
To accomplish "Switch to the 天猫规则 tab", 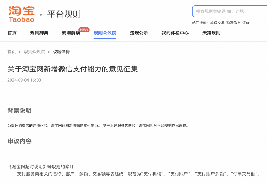I will point(211,33).
